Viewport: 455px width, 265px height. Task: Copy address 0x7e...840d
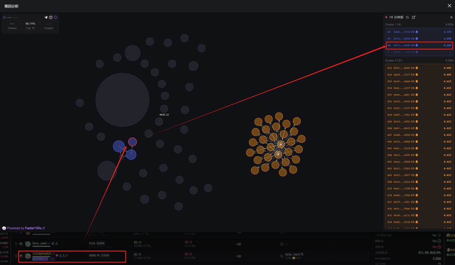point(416,39)
